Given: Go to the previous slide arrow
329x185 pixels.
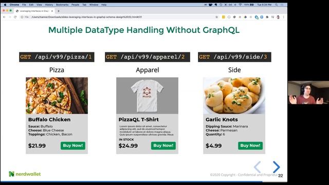Looking at the screenshot, I should pyautogui.click(x=257, y=167).
